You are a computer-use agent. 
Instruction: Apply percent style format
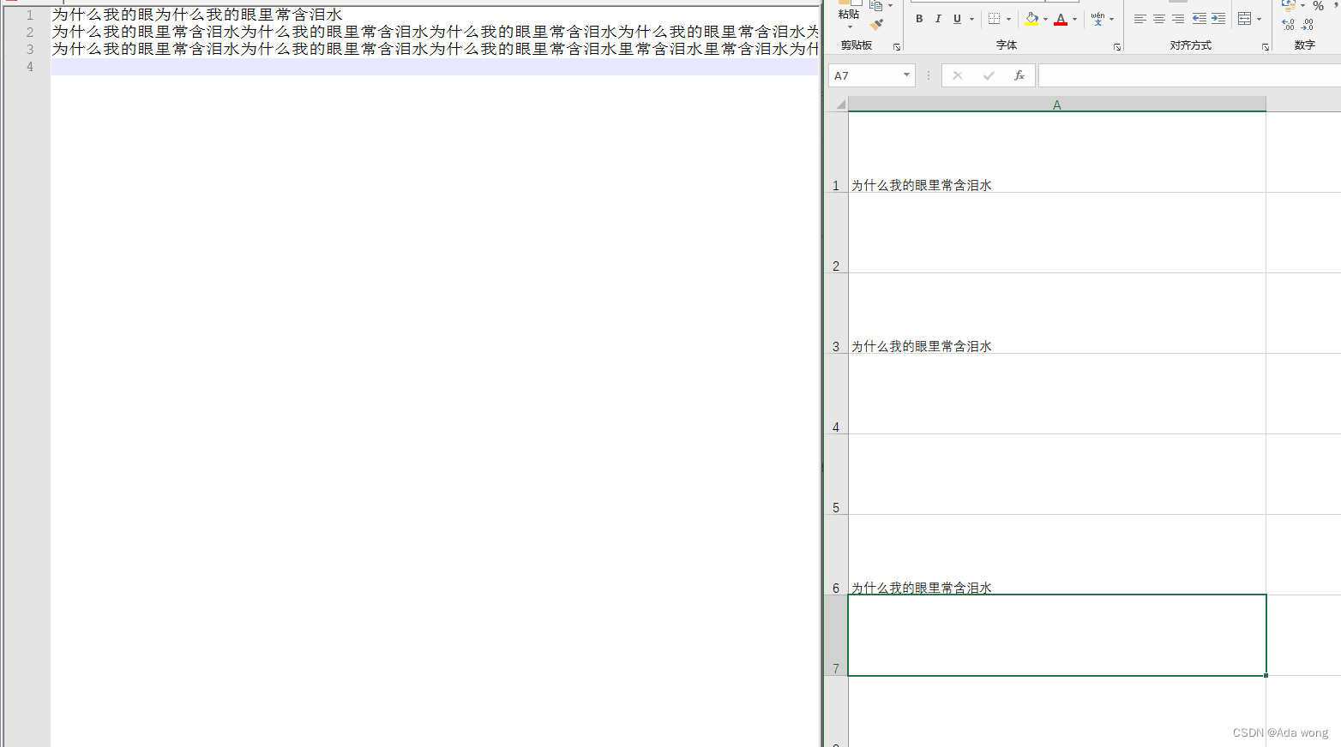1319,6
